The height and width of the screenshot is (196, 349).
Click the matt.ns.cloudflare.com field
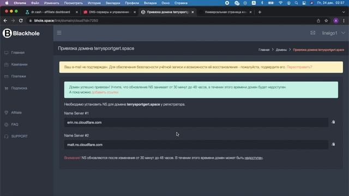point(196,145)
